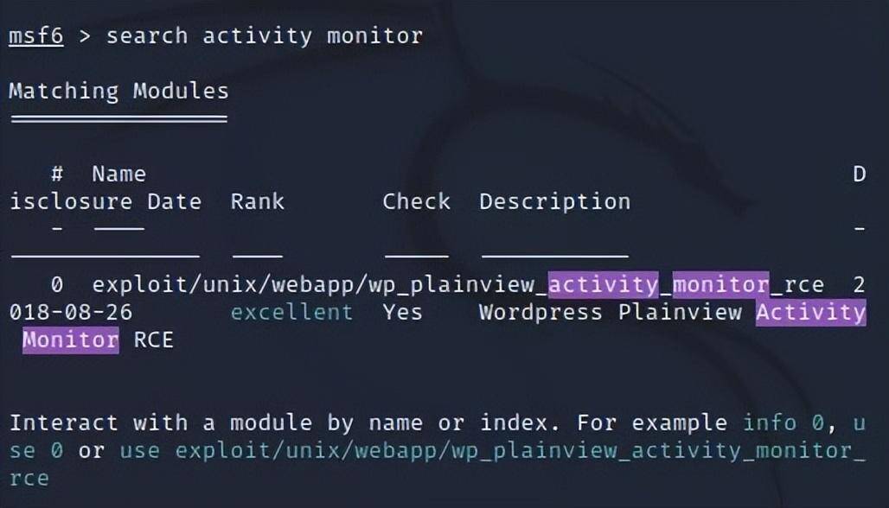
Task: Click the typed command 'search activity monitor'
Action: (265, 36)
